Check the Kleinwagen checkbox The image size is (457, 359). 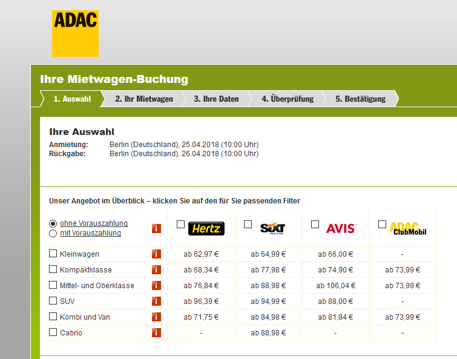coord(53,254)
